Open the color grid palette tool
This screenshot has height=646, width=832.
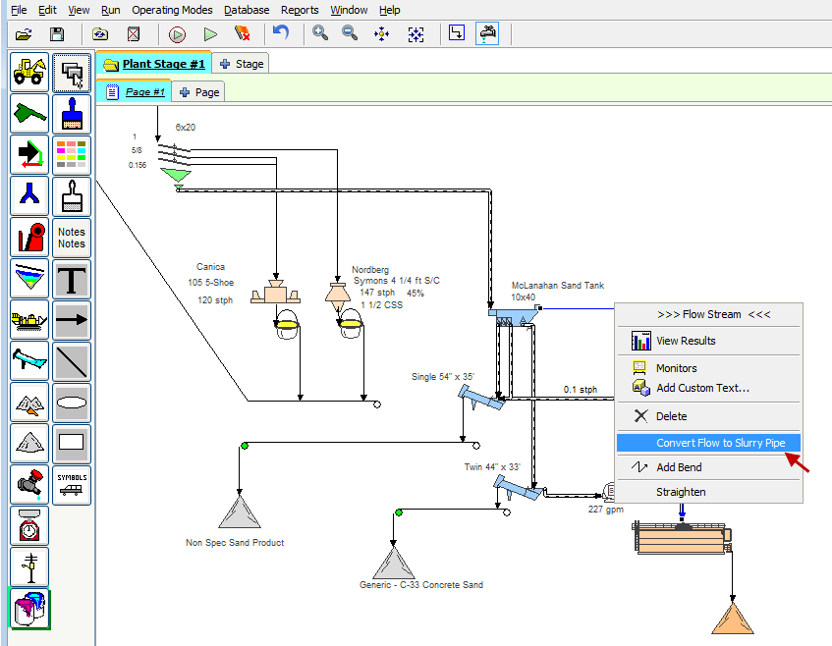click(x=72, y=154)
